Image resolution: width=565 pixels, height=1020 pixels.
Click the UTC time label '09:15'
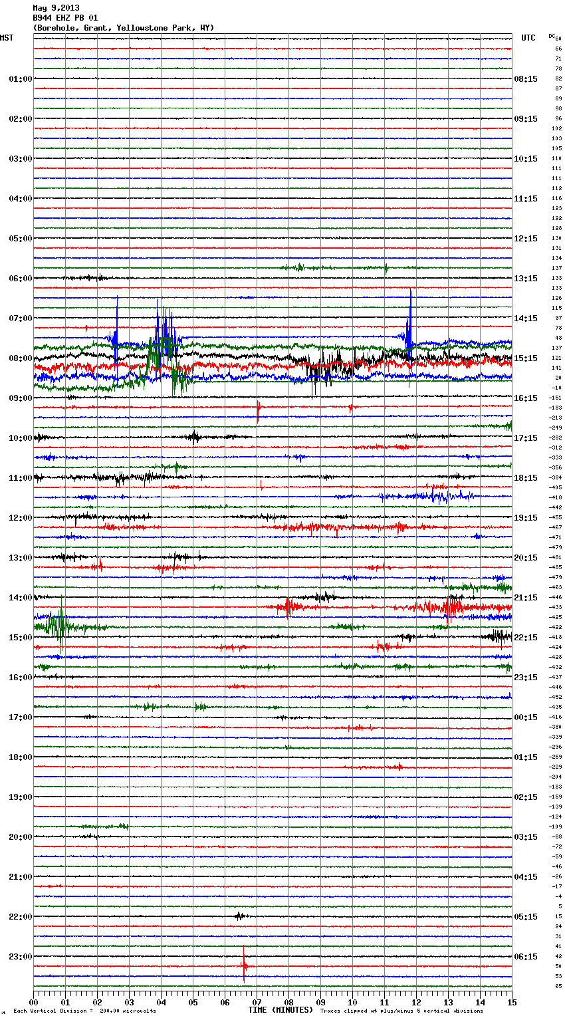coord(526,119)
